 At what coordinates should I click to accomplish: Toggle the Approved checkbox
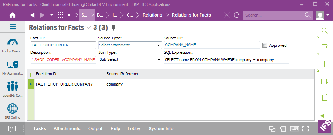coord(265,45)
